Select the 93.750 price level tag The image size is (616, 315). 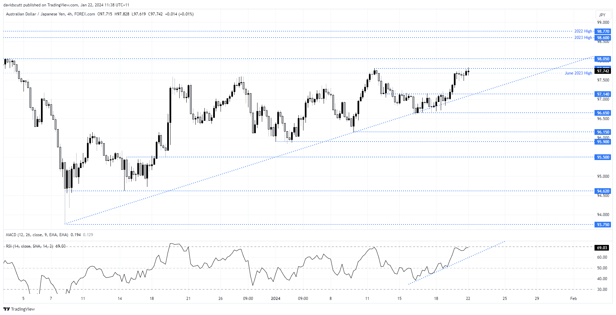pyautogui.click(x=603, y=224)
